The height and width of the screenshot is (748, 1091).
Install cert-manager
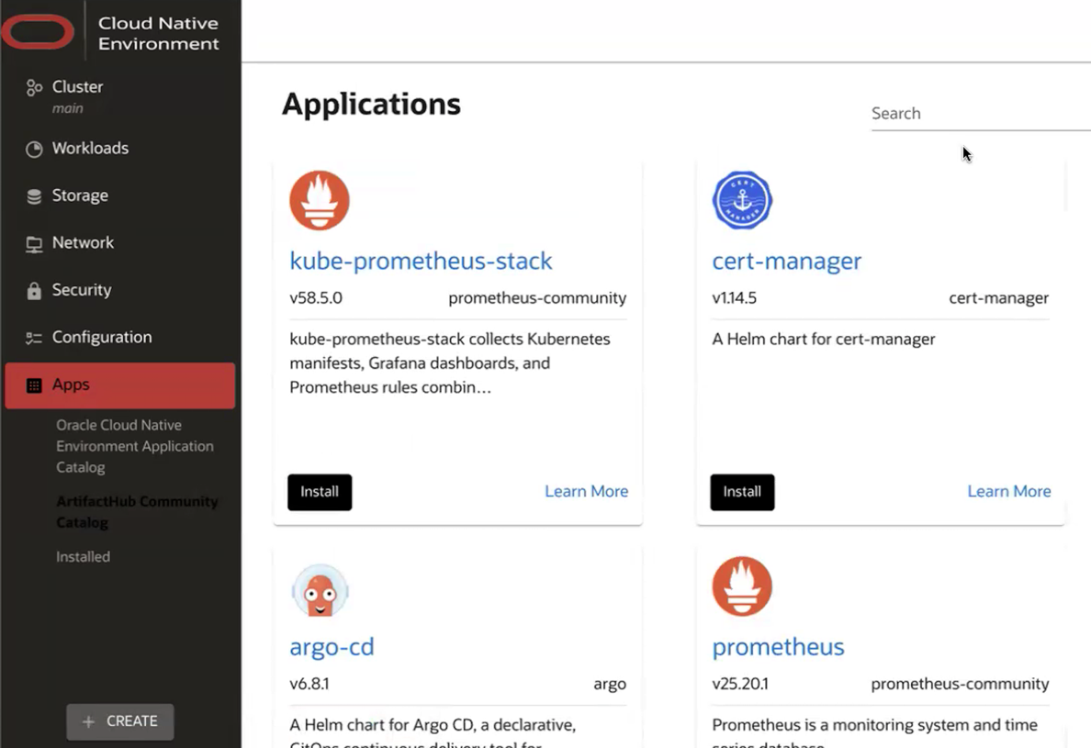coord(742,492)
